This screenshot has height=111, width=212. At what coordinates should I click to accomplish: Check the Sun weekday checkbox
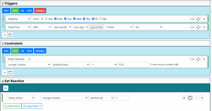pyautogui.click(x=46, y=19)
